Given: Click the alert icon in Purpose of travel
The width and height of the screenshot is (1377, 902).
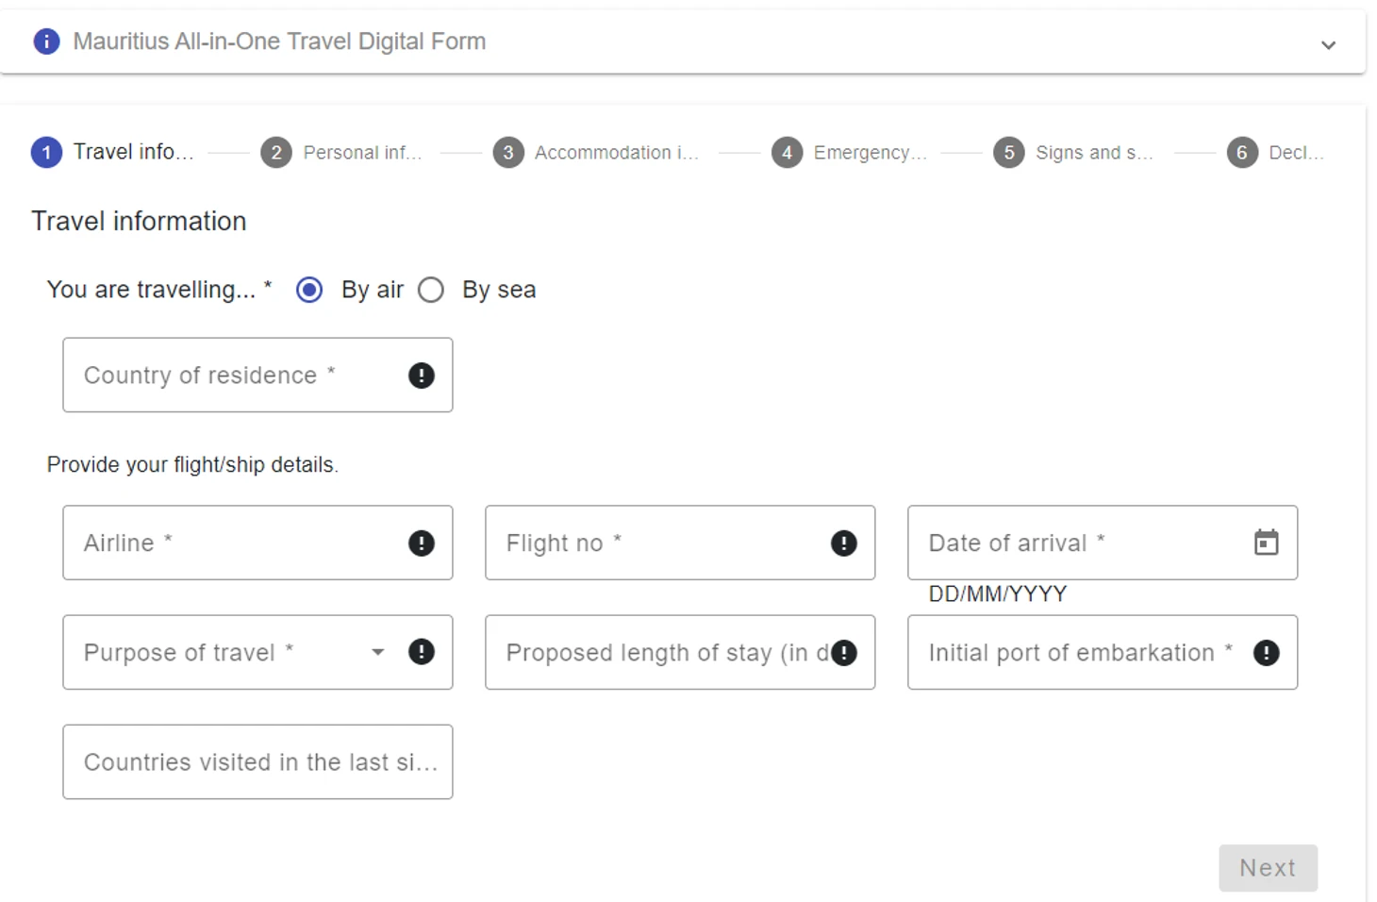Looking at the screenshot, I should click(x=422, y=652).
